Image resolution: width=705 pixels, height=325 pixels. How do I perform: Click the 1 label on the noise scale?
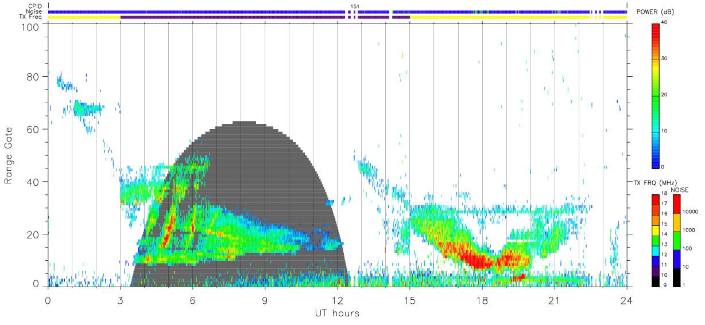(x=684, y=285)
